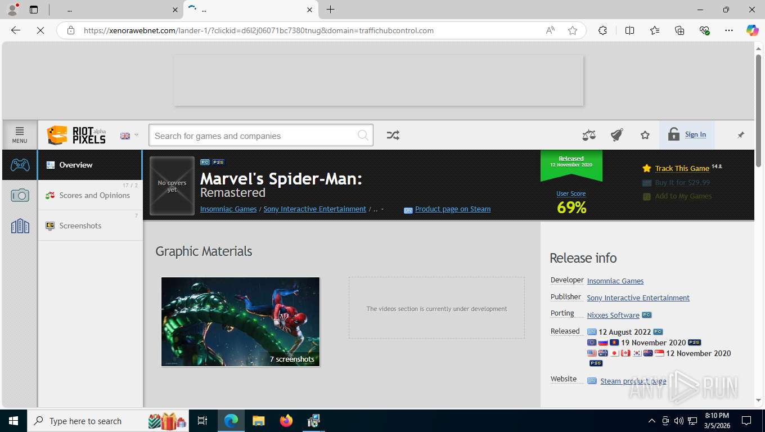Open the Favorites list icon
Image resolution: width=765 pixels, height=432 pixels.
655,30
